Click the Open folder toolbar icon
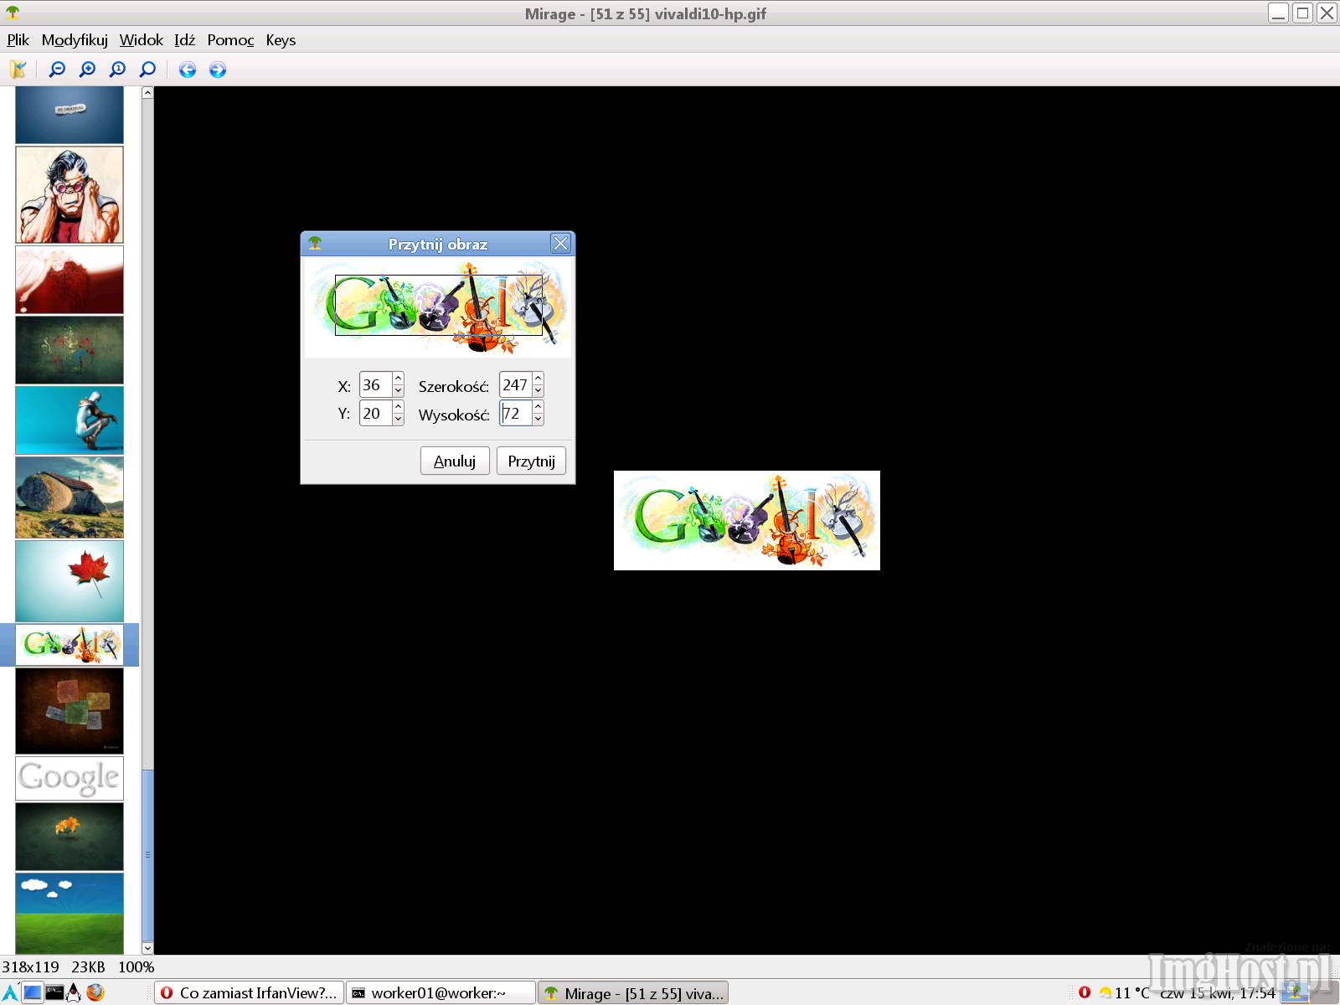 pyautogui.click(x=18, y=70)
